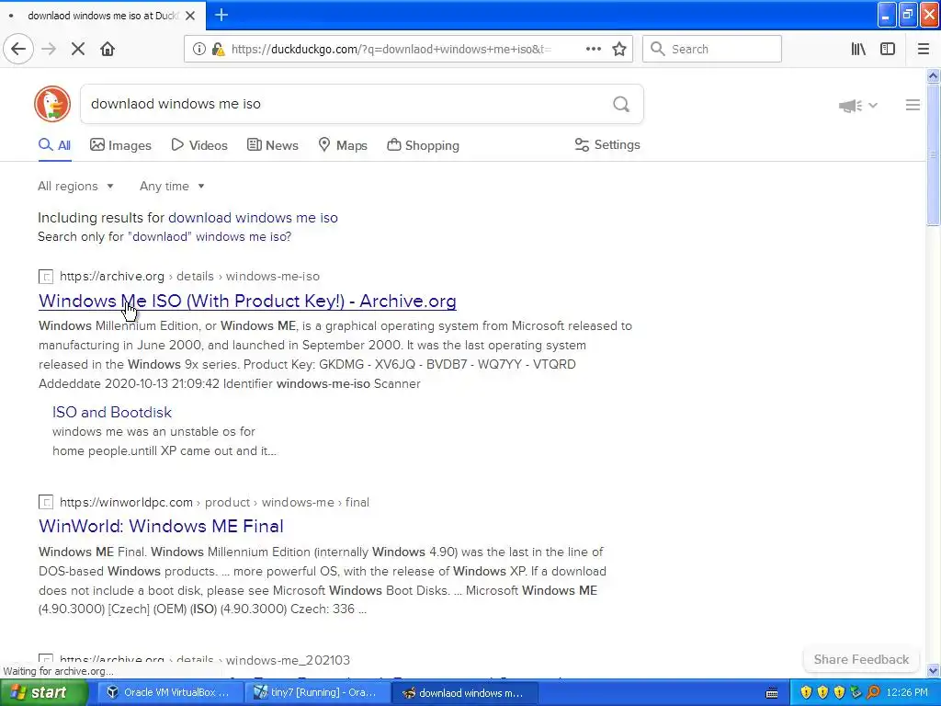Switch to tiny7 [Running] taskbar window

pos(316,693)
